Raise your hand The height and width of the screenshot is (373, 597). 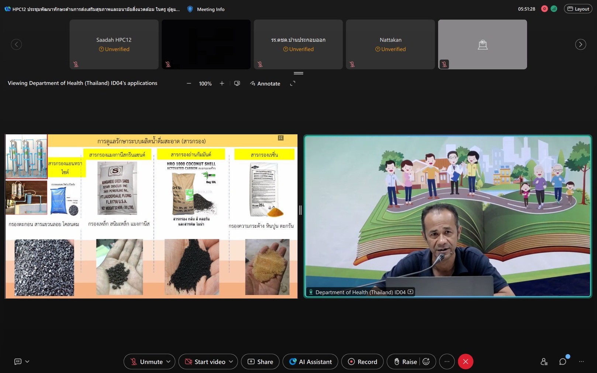(405, 362)
